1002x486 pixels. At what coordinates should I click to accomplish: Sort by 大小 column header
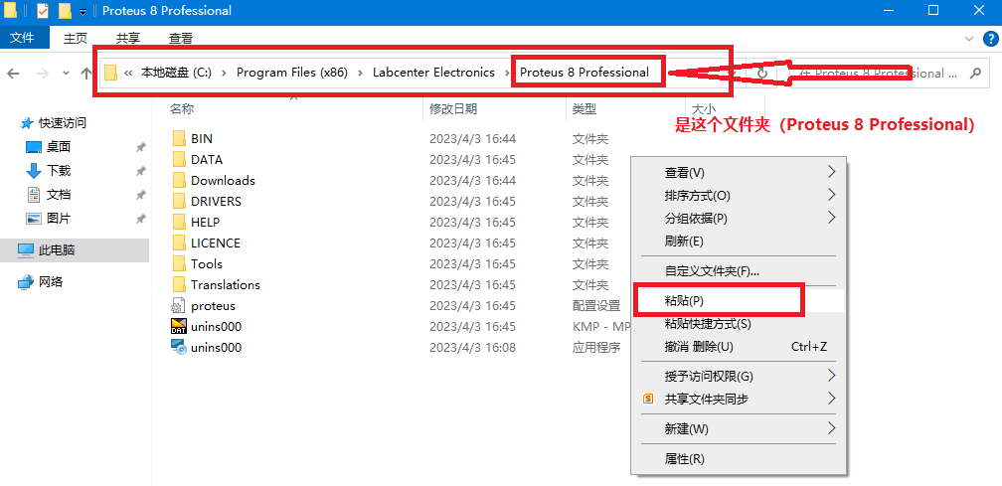(704, 109)
